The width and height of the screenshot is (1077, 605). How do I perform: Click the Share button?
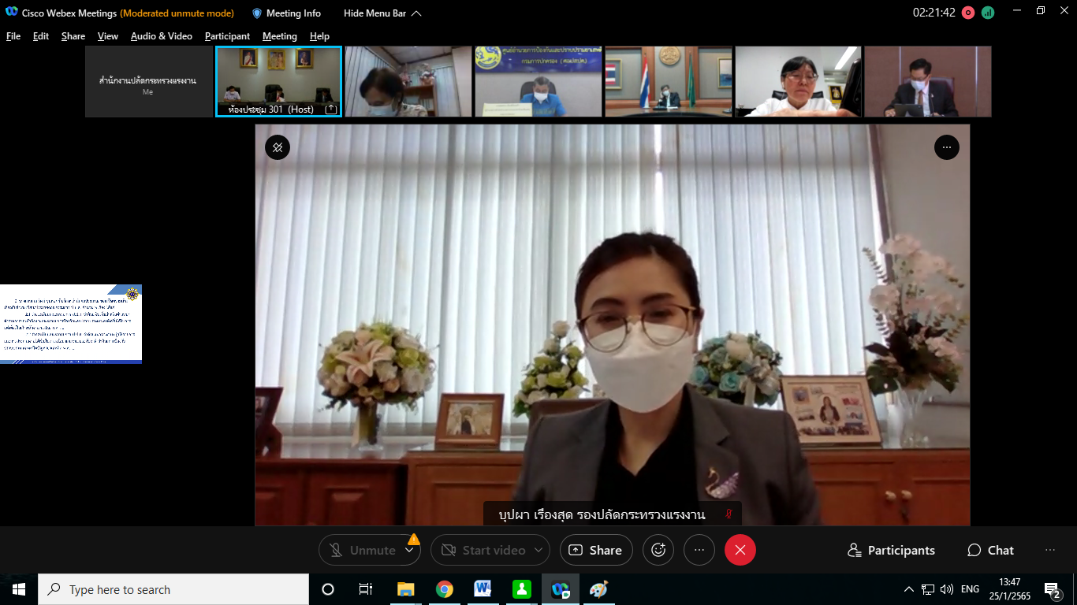click(596, 550)
